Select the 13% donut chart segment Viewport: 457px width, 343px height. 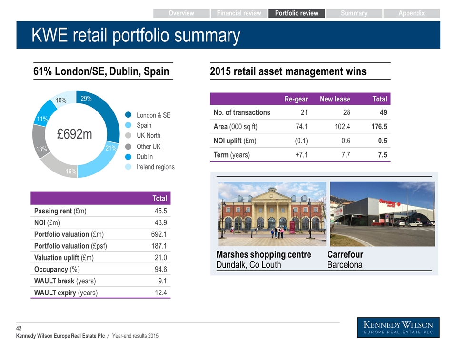click(39, 141)
